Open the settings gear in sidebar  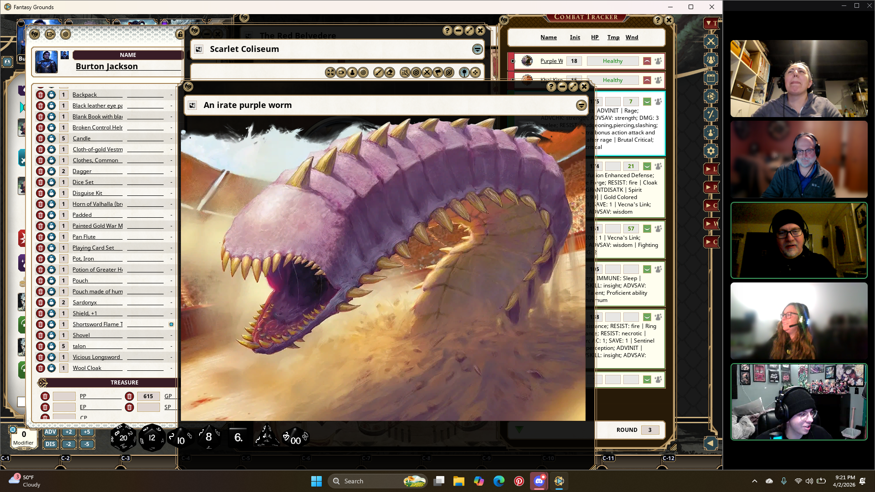click(x=710, y=151)
